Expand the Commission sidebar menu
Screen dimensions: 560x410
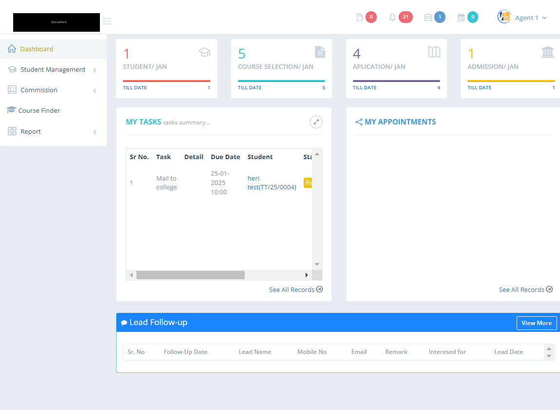coord(39,90)
